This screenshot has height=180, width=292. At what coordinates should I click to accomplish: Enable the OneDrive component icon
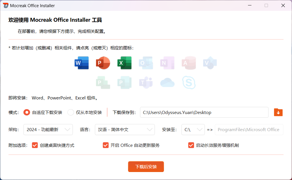pos(167,83)
